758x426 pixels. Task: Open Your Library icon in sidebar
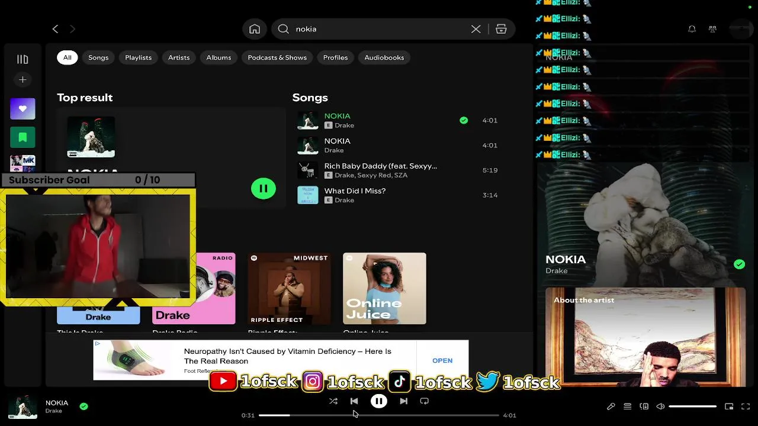click(x=23, y=59)
